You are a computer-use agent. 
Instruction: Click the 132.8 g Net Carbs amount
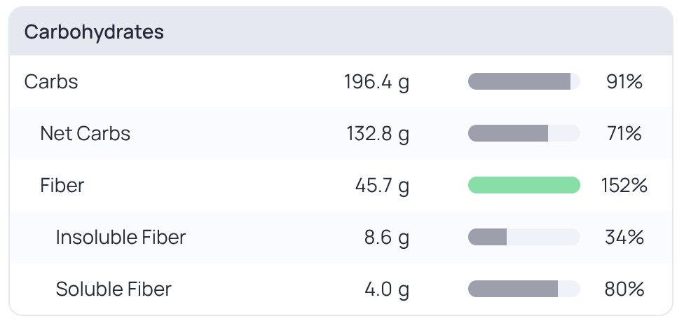pyautogui.click(x=378, y=134)
